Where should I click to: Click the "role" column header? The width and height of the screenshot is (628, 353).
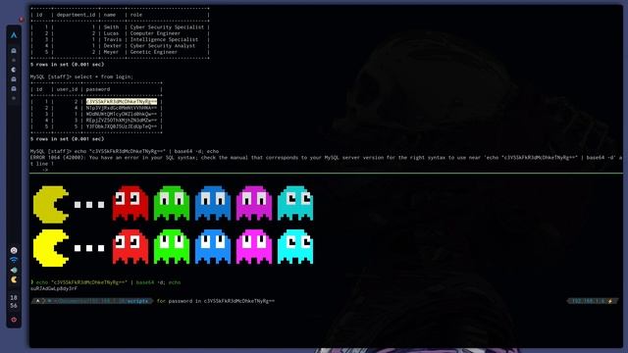136,15
